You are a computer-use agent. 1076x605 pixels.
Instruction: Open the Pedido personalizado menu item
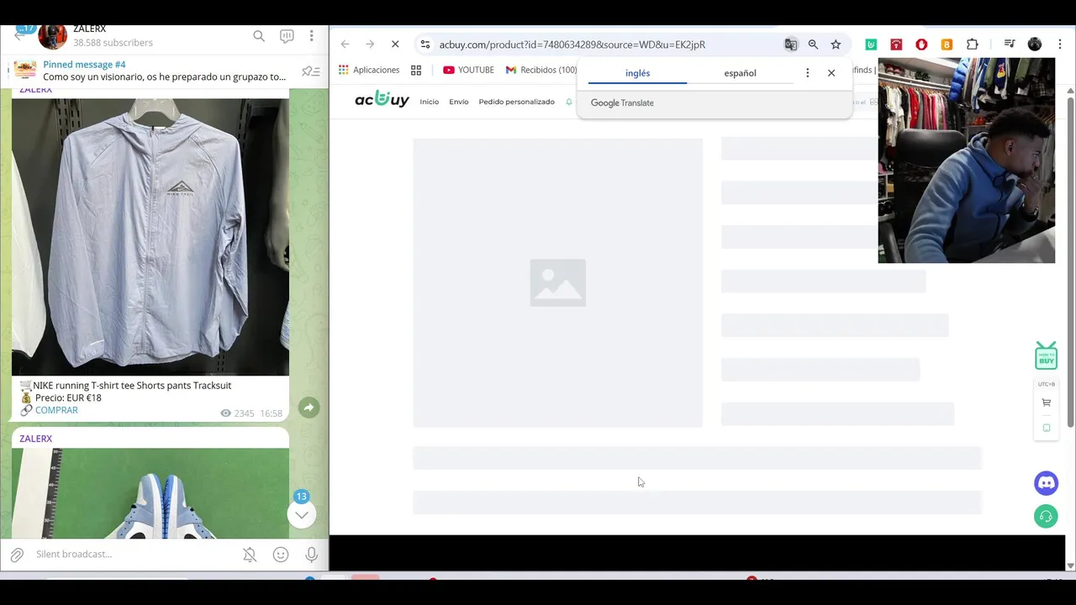[516, 102]
